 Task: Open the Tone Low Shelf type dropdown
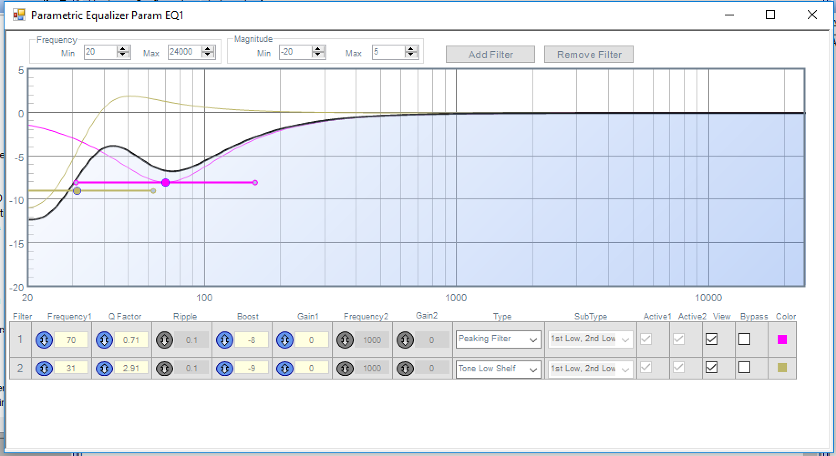(499, 369)
